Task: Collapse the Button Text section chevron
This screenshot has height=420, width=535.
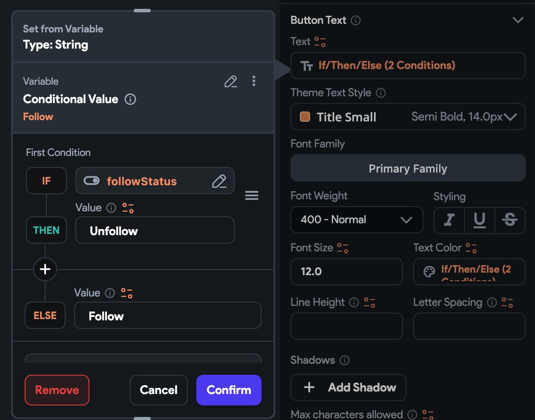Action: pos(518,20)
